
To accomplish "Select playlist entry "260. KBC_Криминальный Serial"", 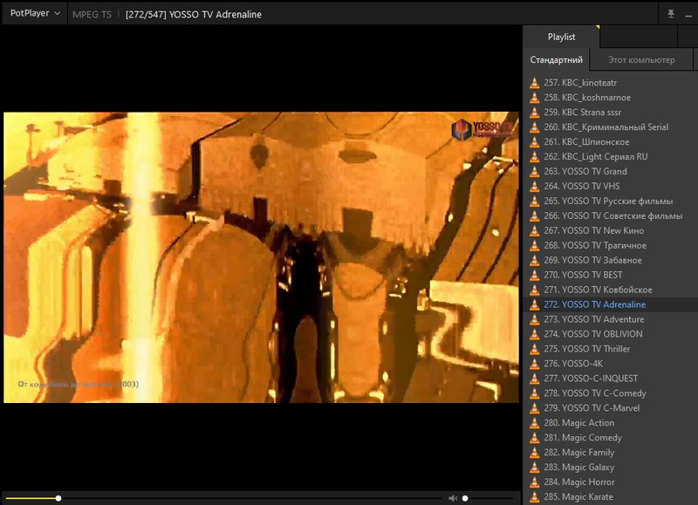I will [x=611, y=127].
